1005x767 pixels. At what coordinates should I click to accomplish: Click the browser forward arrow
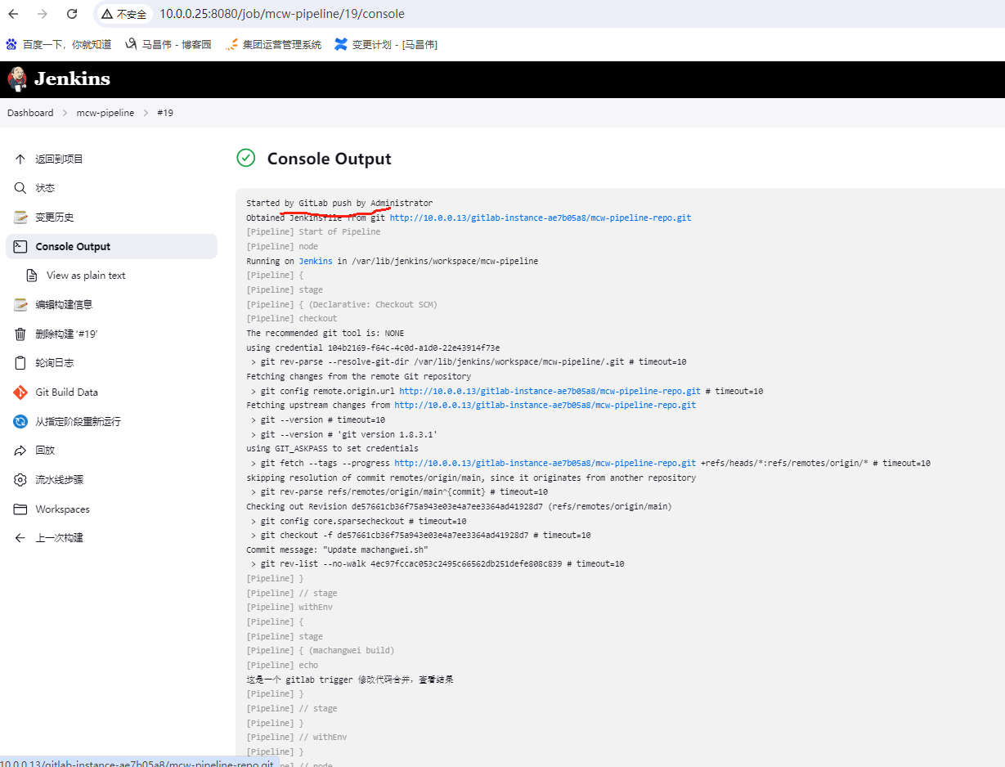coord(43,14)
